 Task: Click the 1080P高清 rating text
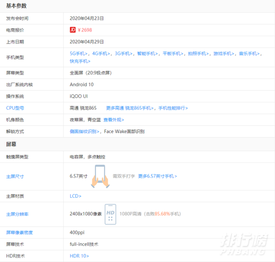(x=131, y=214)
